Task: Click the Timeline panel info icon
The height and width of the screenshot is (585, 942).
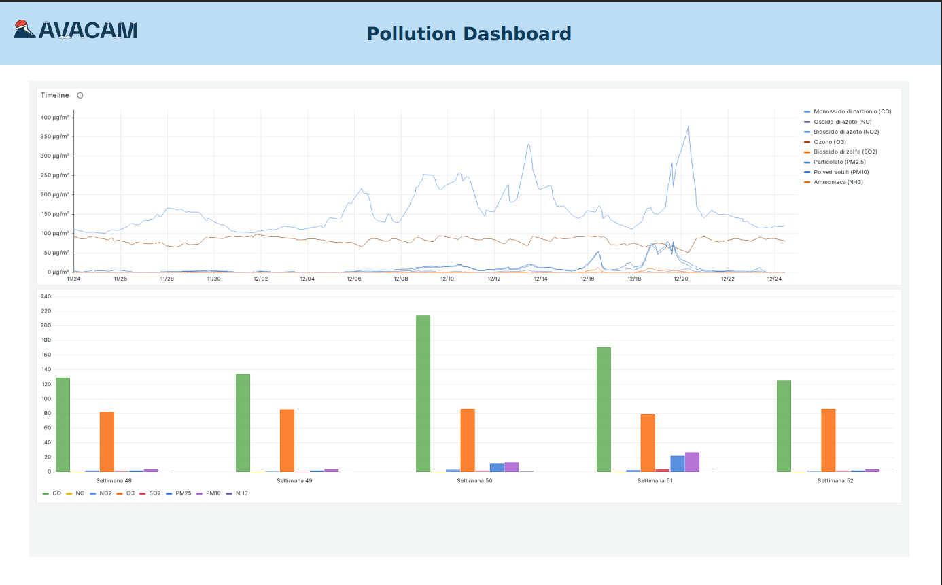Action: click(x=80, y=96)
